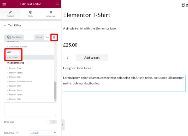Open the hamburger menu in header
Image resolution: width=188 pixels, height=136 pixels.
click(4, 4)
